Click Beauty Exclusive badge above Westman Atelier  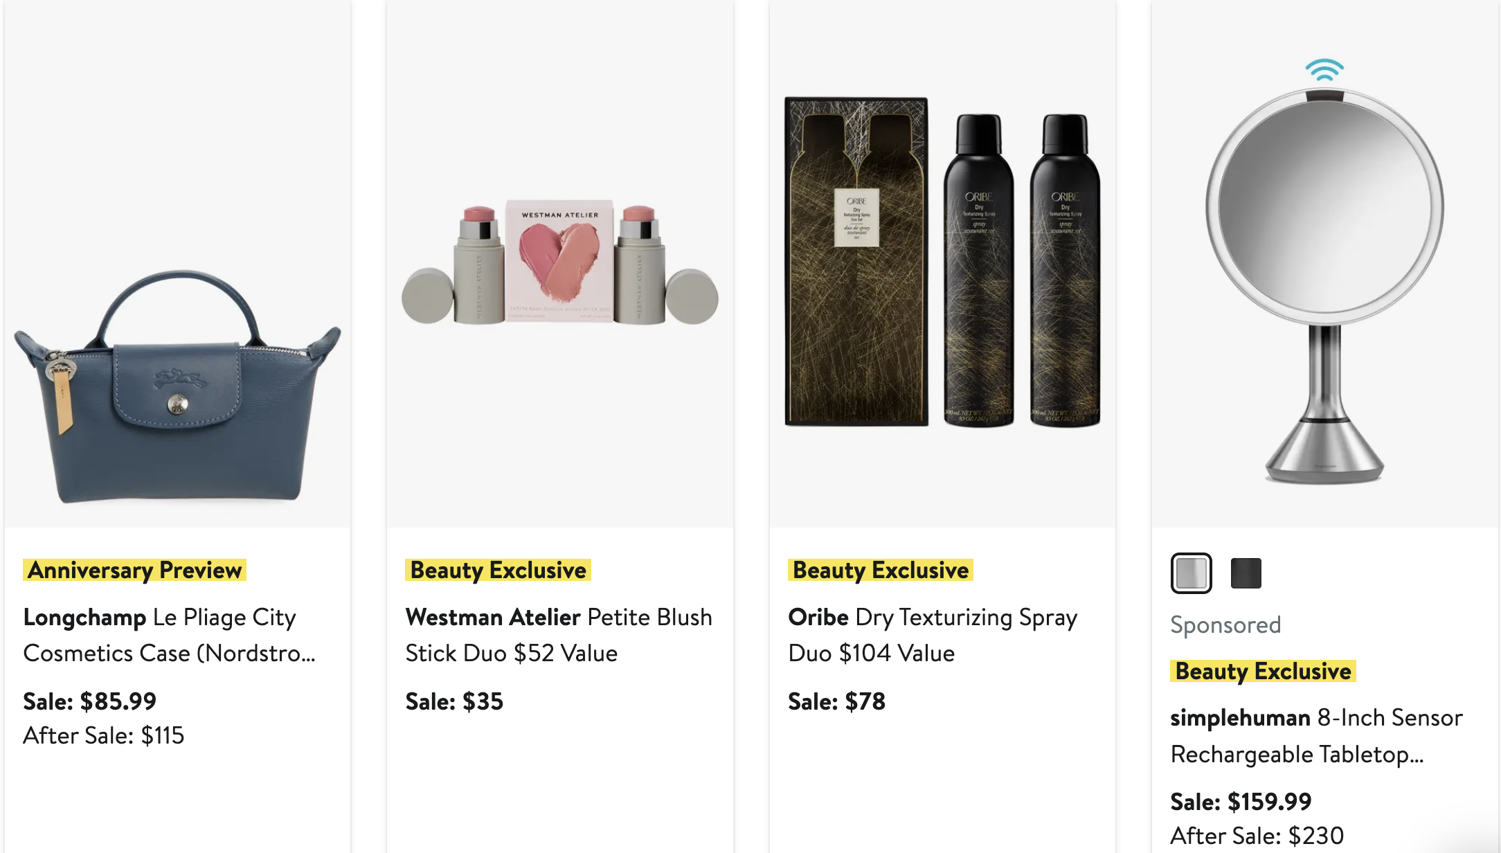coord(498,570)
